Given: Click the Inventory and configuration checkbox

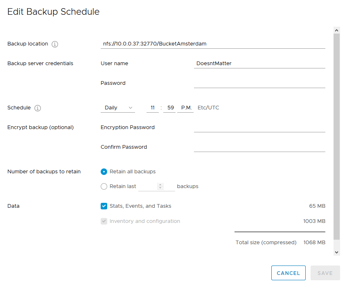Looking at the screenshot, I should point(104,221).
